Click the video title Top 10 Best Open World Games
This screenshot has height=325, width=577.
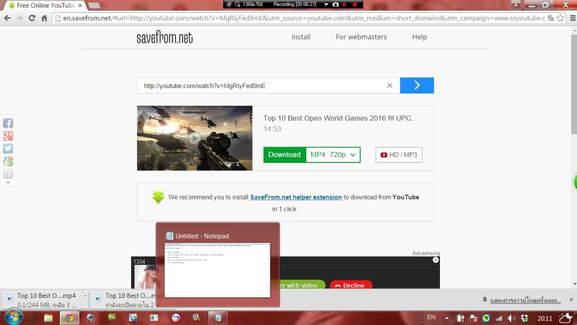click(x=340, y=118)
